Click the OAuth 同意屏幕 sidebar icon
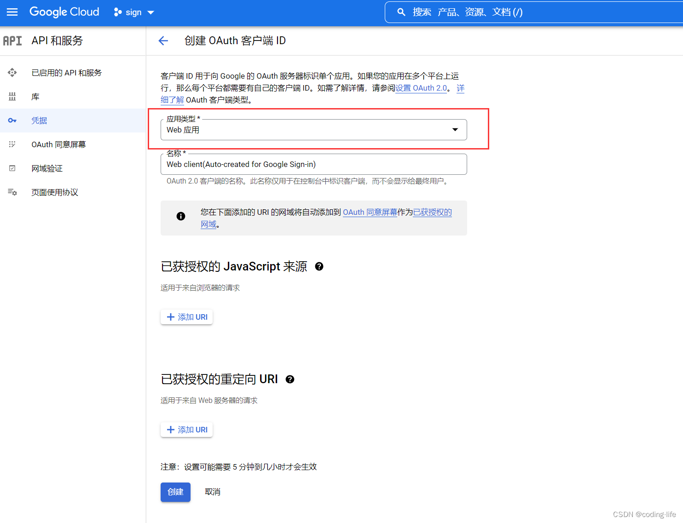Viewport: 683px width, 523px height. [12, 144]
